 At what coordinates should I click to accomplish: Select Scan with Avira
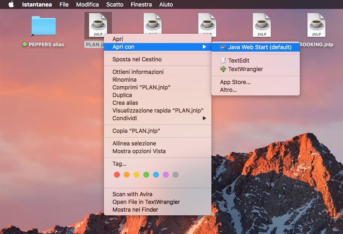(158, 194)
